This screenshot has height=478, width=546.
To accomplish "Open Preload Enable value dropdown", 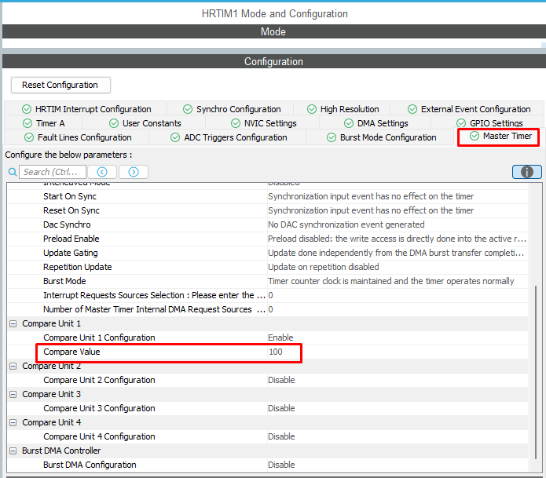I will pos(398,239).
